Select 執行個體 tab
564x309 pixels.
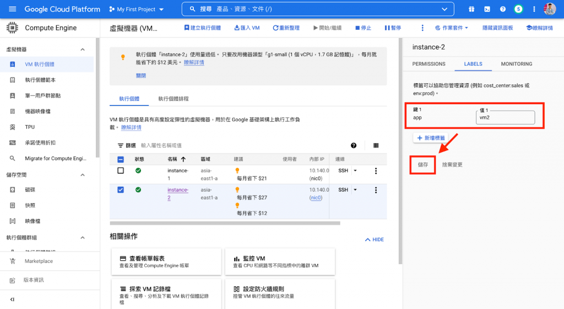coord(129,99)
